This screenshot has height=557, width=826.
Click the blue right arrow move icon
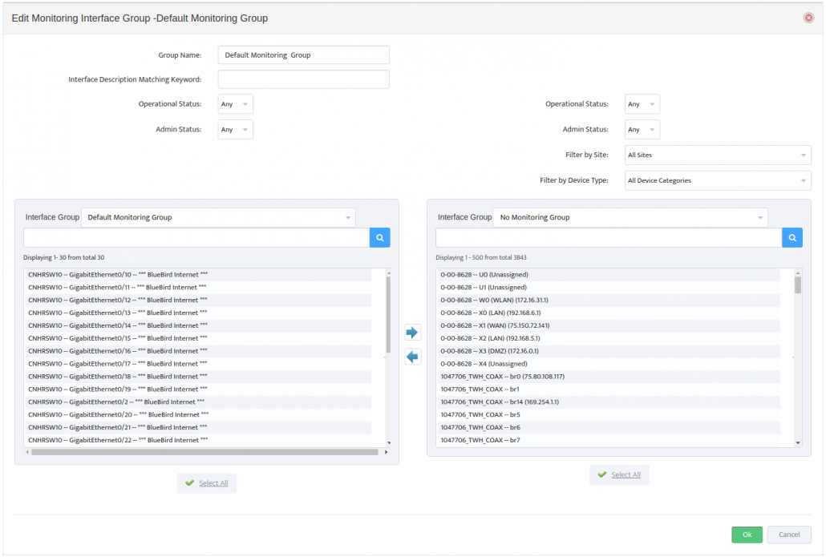click(x=412, y=332)
